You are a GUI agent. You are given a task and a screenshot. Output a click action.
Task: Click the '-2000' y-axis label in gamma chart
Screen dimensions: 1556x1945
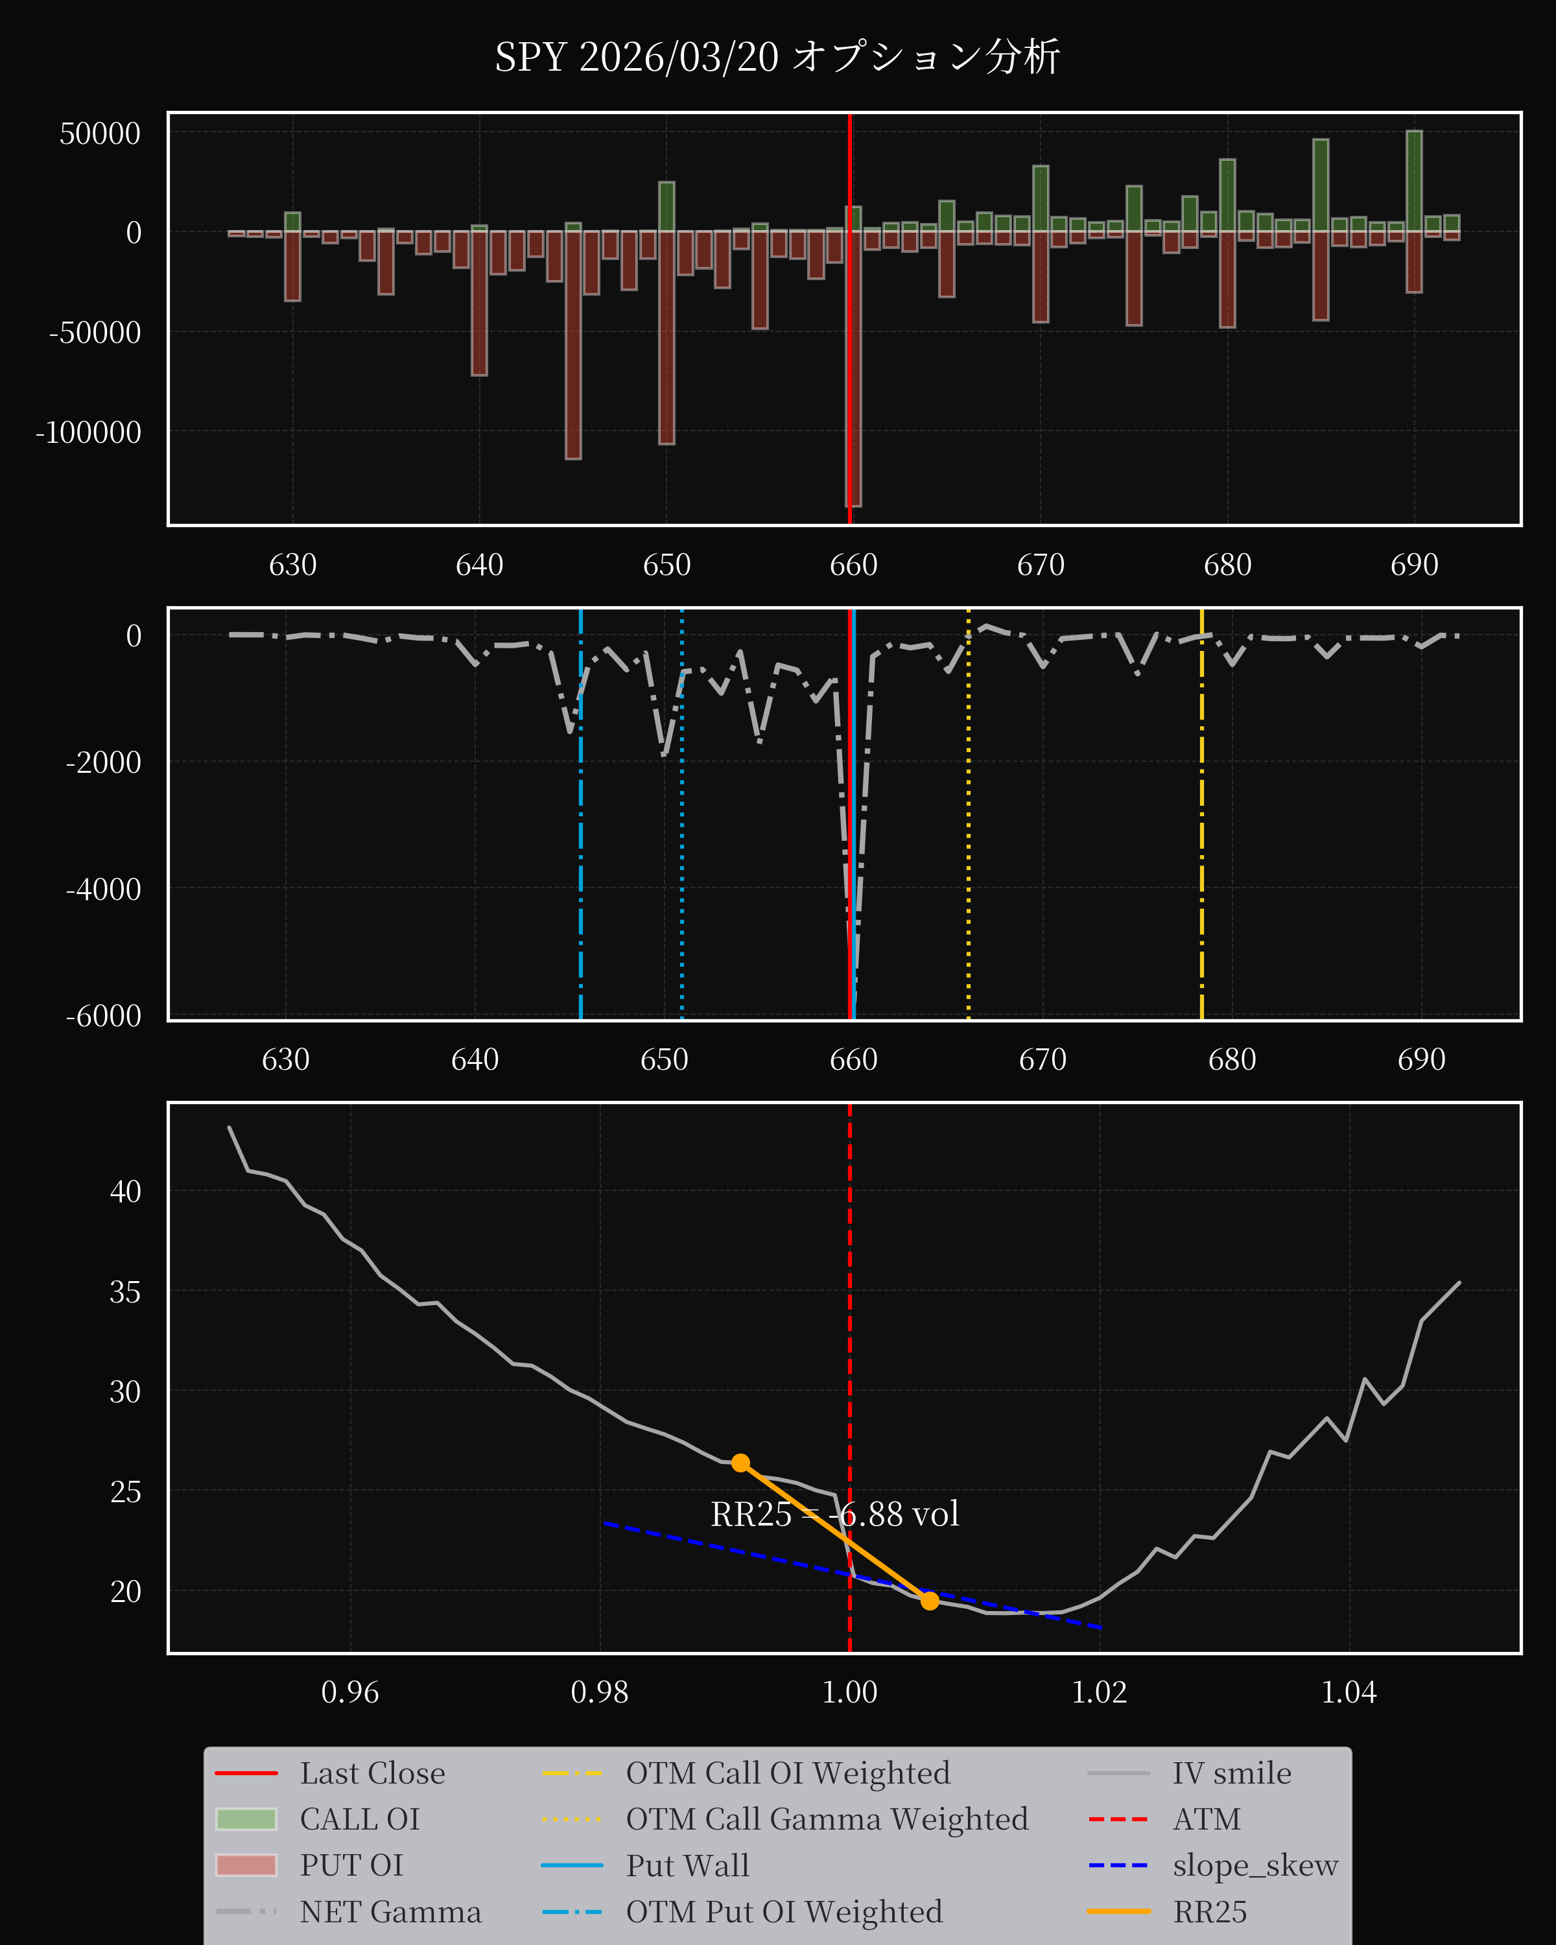104,762
